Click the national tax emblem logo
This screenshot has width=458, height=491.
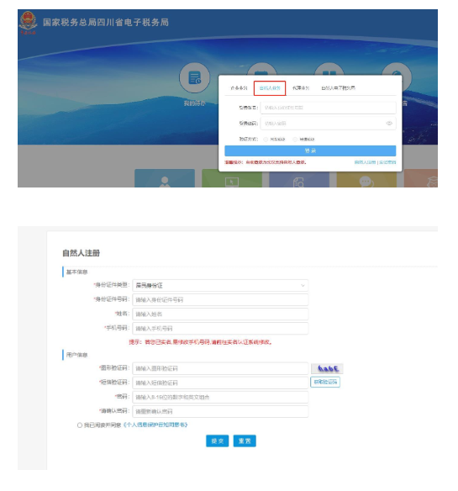click(x=28, y=22)
